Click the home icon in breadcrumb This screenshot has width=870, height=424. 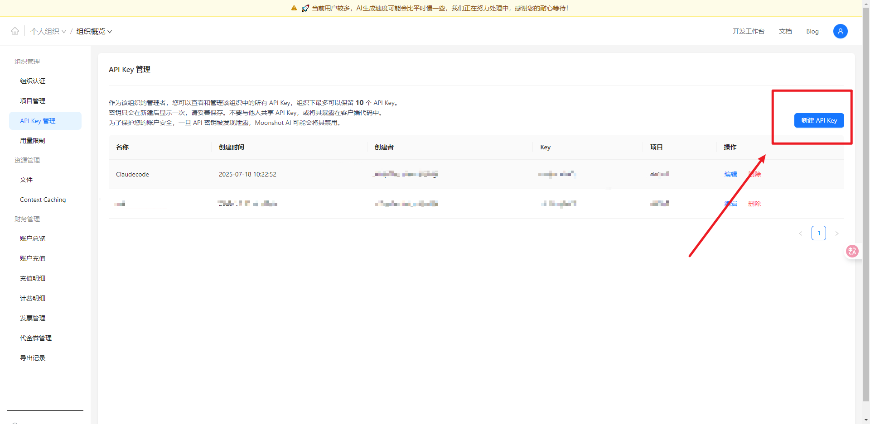(x=15, y=31)
